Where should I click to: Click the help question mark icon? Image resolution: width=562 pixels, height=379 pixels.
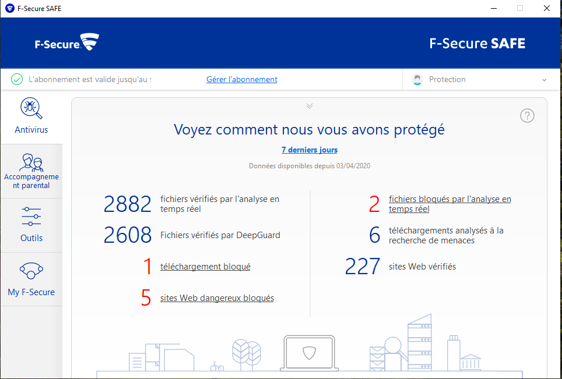coord(527,116)
